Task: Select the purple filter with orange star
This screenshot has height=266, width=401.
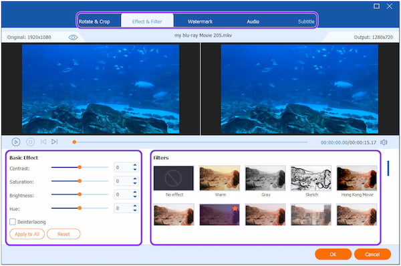Action: (x=219, y=215)
